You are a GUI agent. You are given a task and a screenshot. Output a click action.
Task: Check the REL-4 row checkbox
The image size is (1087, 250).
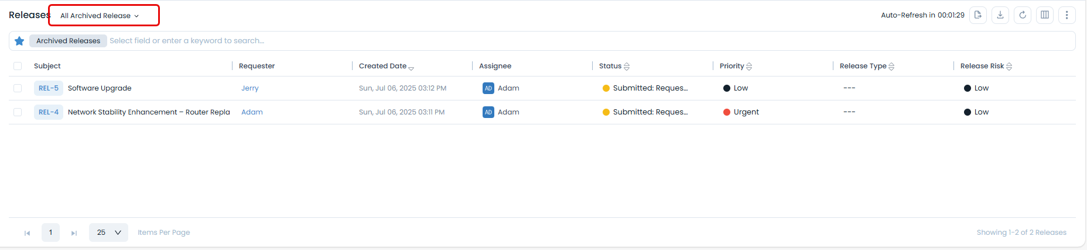[x=18, y=112]
